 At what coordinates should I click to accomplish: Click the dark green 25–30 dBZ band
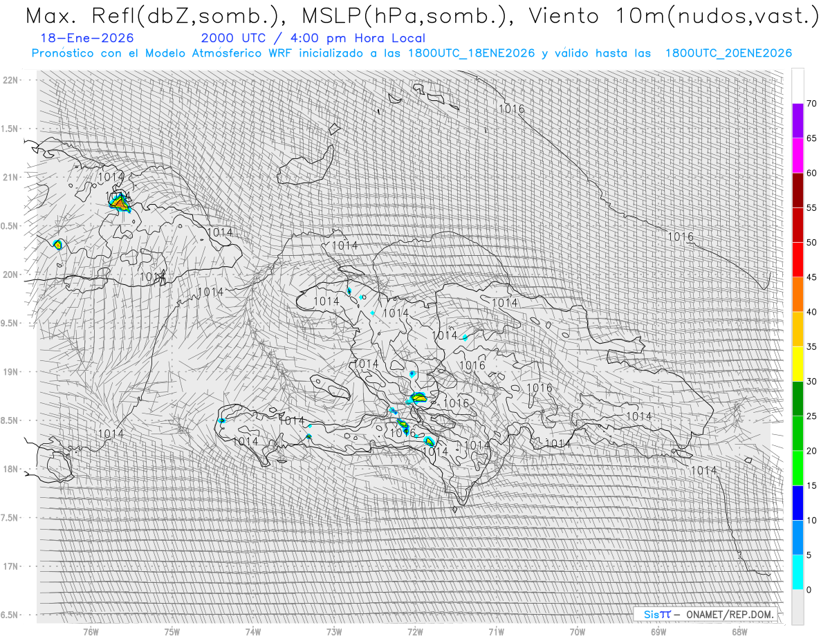point(797,399)
